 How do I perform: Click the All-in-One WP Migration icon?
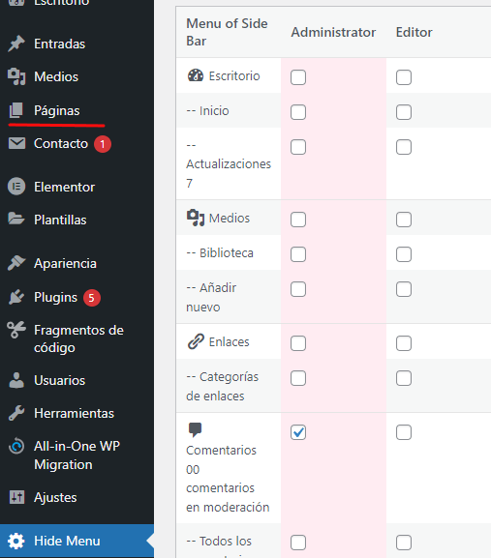pyautogui.click(x=16, y=446)
